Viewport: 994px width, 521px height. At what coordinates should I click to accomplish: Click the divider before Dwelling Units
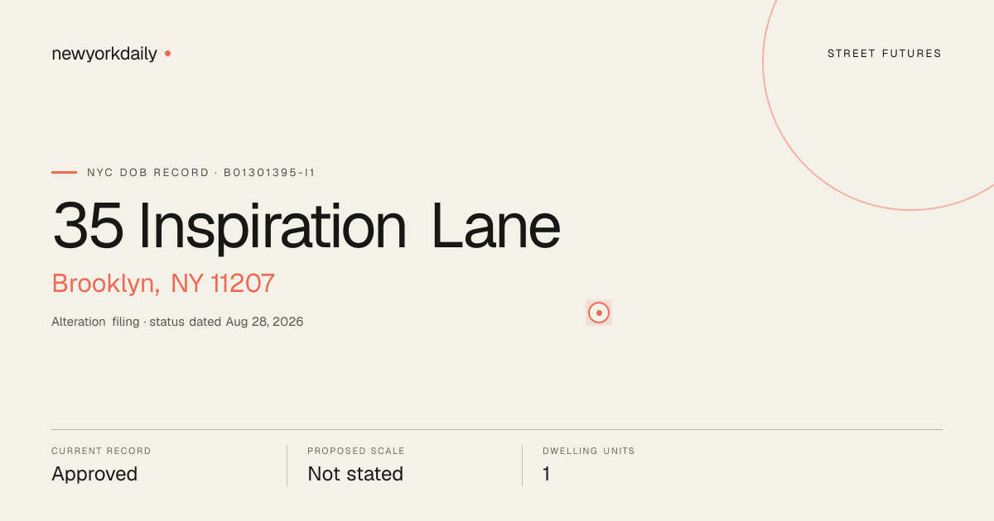tap(522, 466)
